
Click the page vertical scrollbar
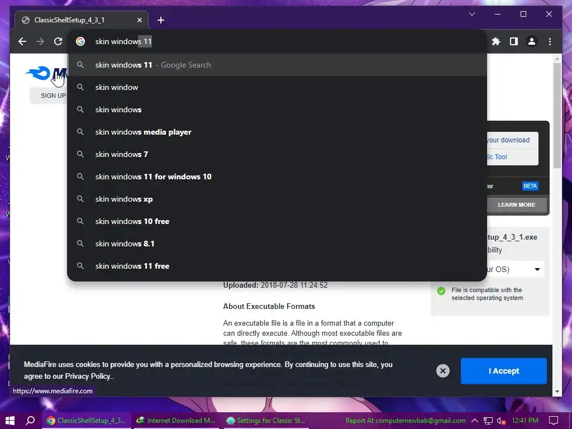tap(557, 116)
